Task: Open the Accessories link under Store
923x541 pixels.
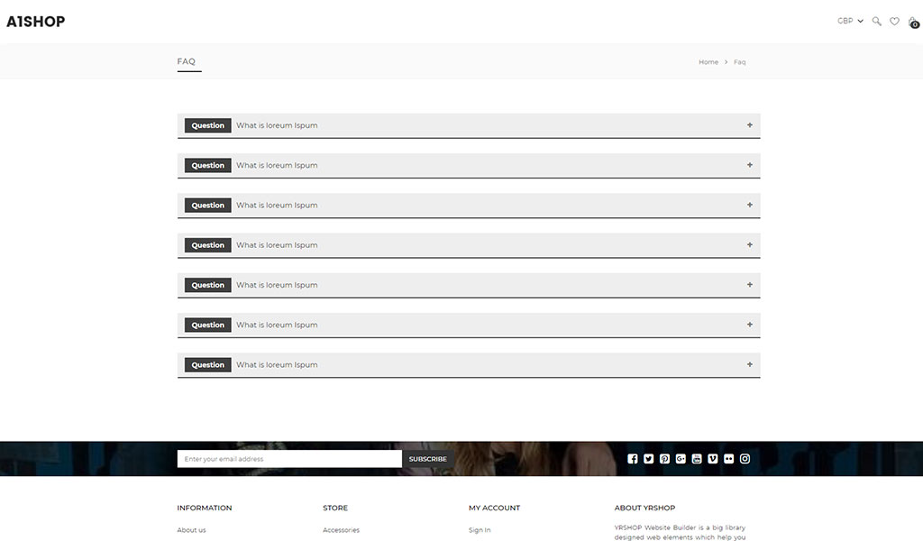Action: [341, 530]
